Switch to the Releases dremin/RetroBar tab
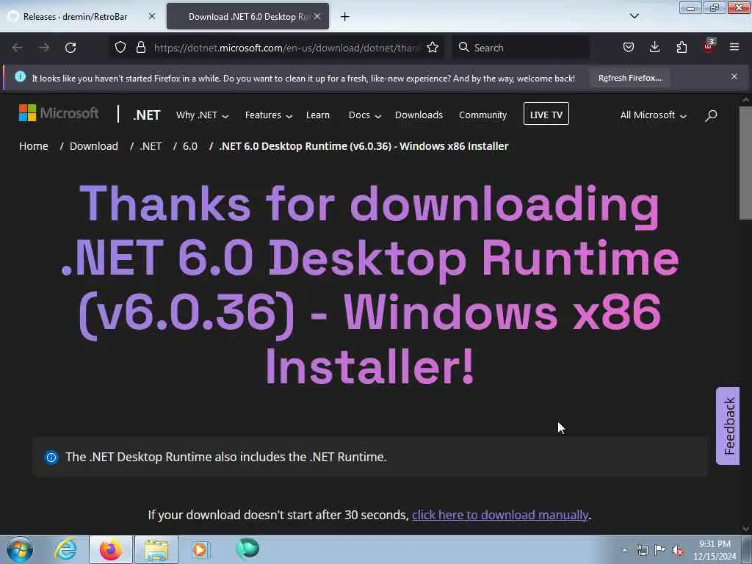 coord(76,17)
